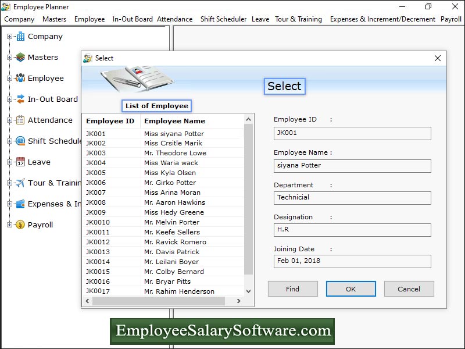Click the horizontal scroll left arrow
The height and width of the screenshot is (349, 465).
pyautogui.click(x=88, y=301)
